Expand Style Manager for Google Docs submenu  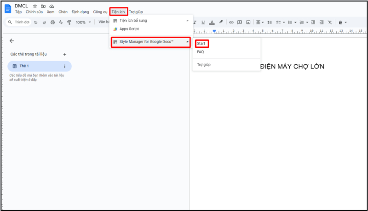click(x=151, y=42)
